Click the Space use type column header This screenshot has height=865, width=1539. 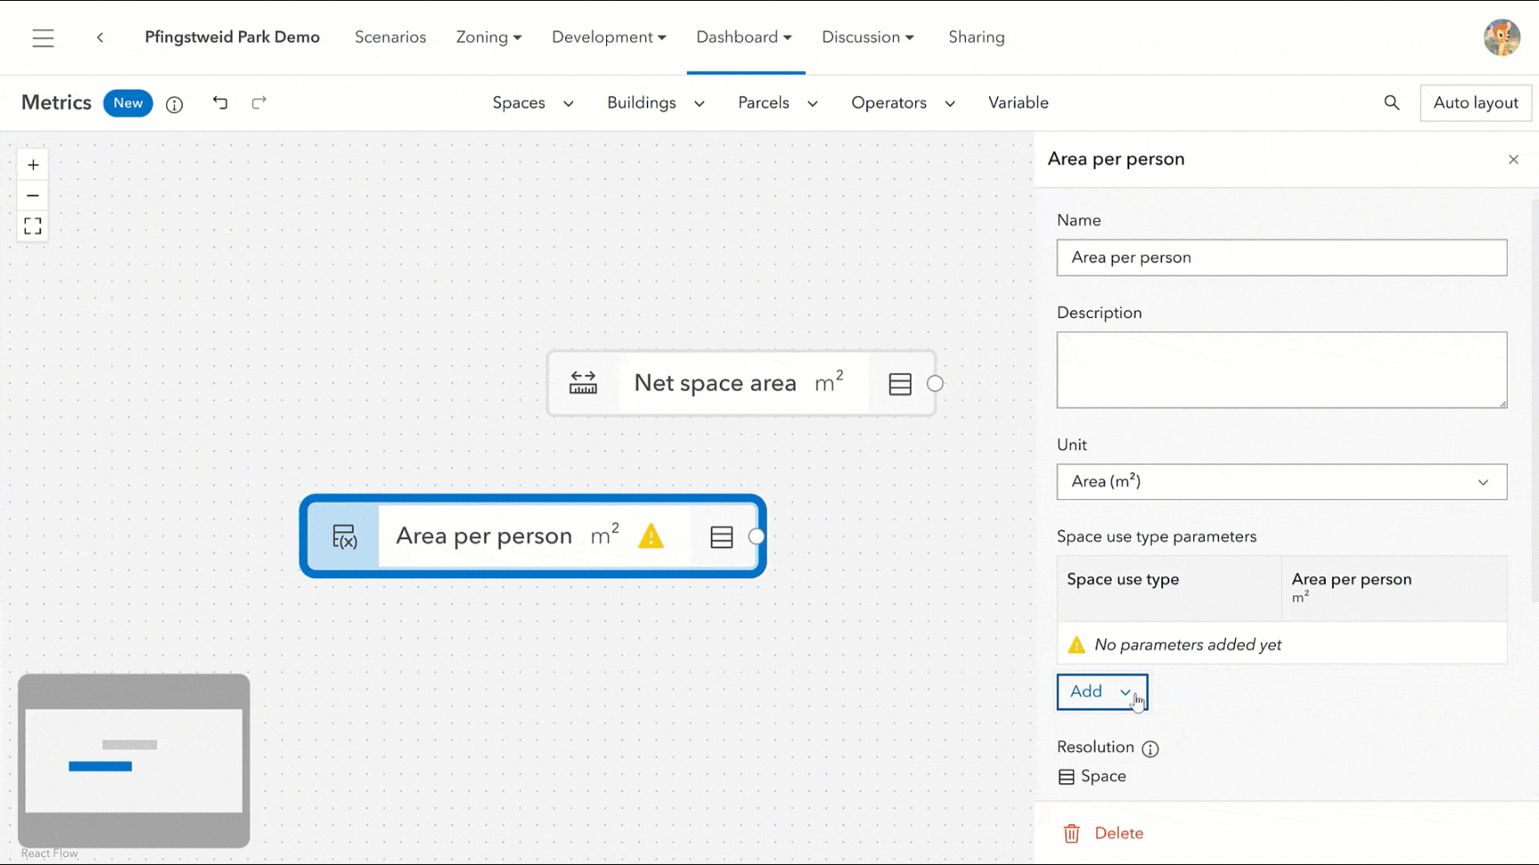(1169, 588)
